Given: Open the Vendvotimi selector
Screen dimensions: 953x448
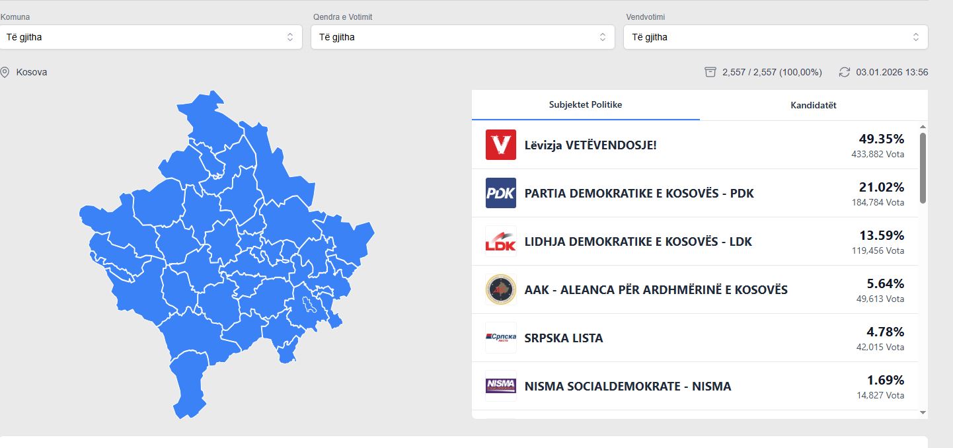Looking at the screenshot, I should [x=775, y=37].
